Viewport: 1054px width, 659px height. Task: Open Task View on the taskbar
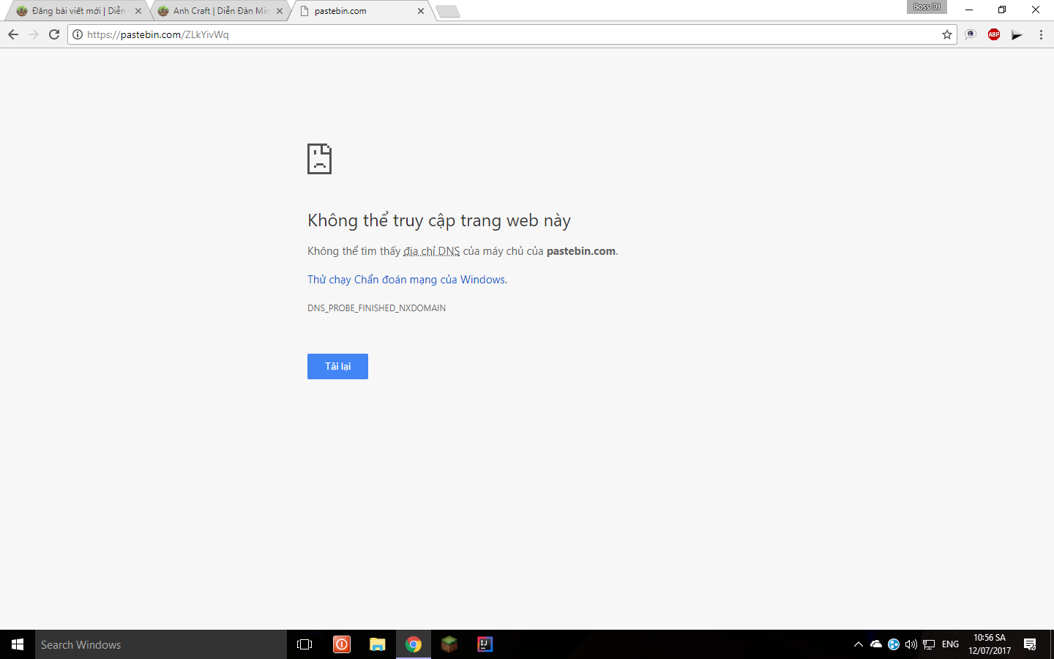[x=304, y=644]
